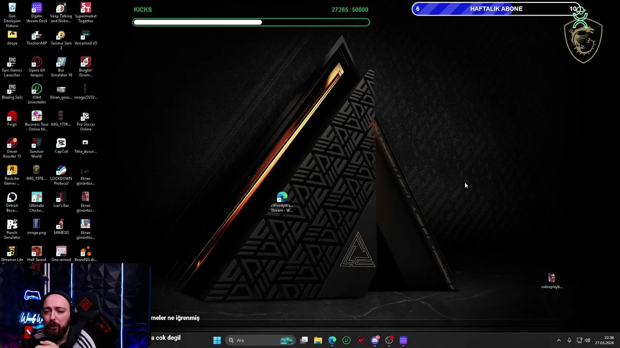
Task: Open Keep Talking and Nobody Explodes shortcut
Action: 61,13
